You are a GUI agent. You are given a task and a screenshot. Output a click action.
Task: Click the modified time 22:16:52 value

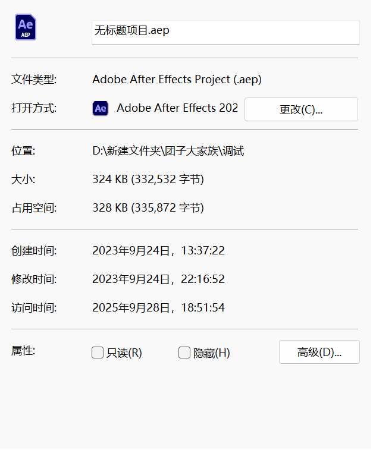[x=158, y=279]
